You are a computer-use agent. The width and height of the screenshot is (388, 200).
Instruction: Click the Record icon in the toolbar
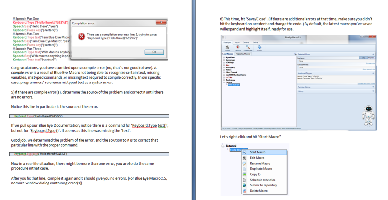click(x=238, y=47)
